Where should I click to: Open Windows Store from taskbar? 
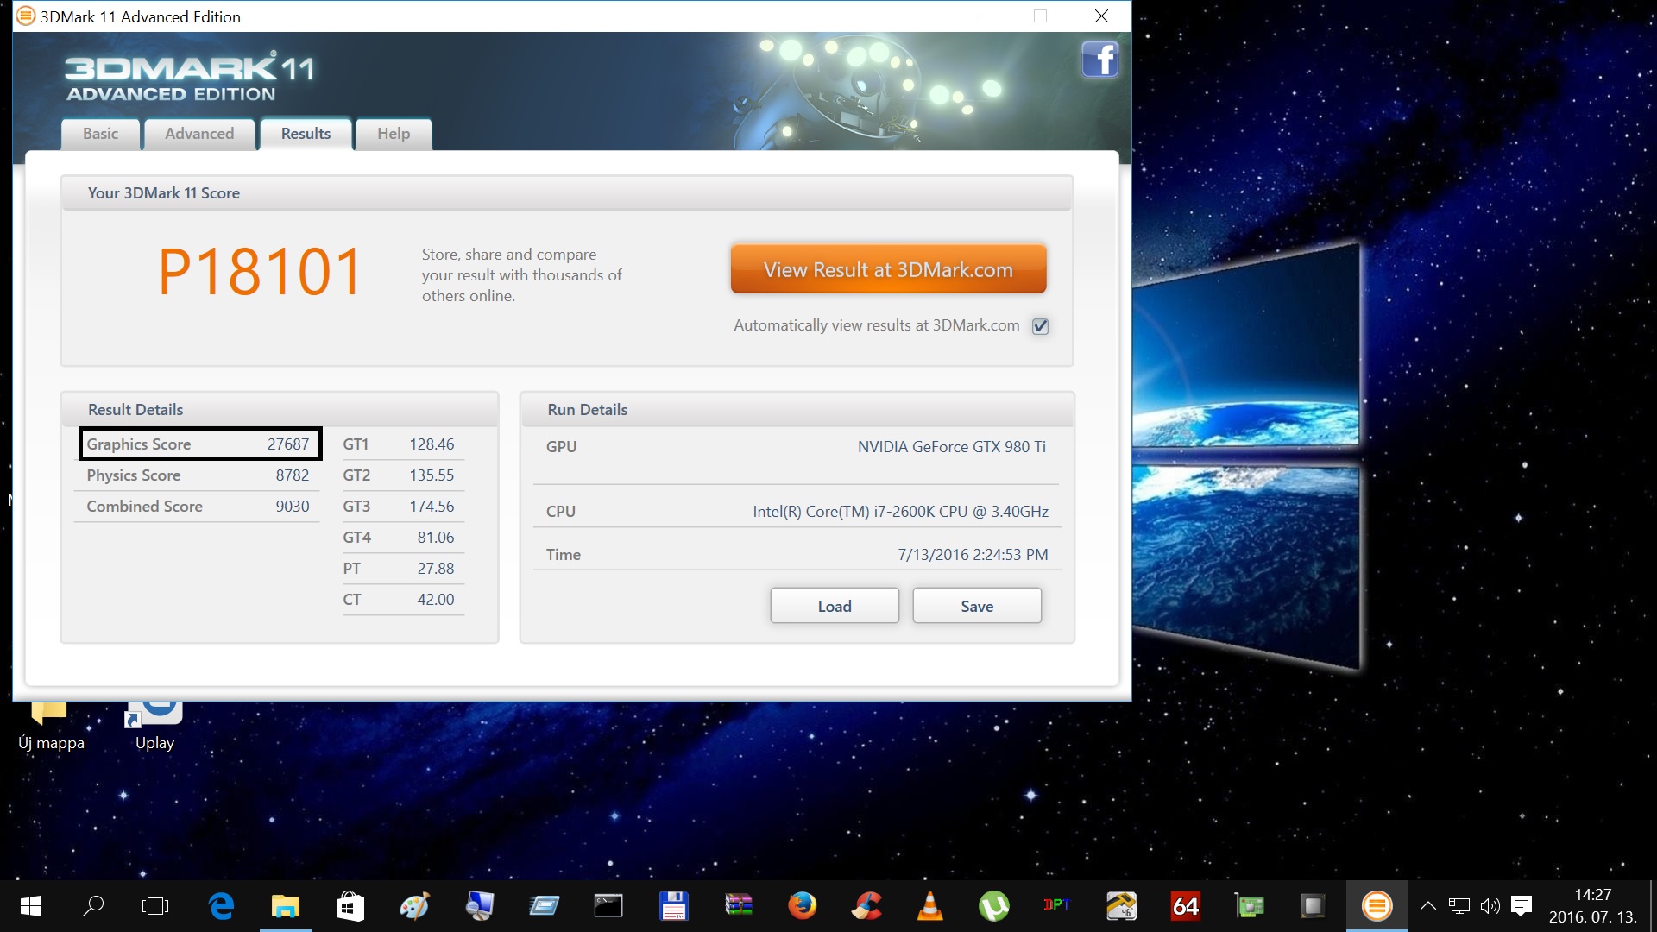[350, 906]
